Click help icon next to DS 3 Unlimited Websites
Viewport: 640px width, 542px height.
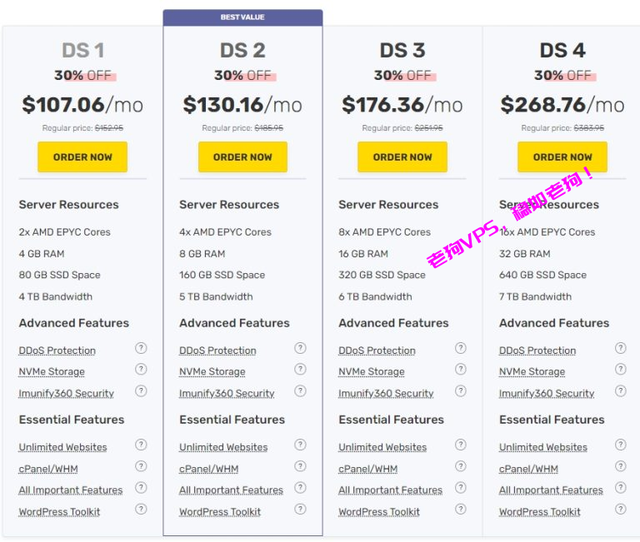click(x=460, y=445)
